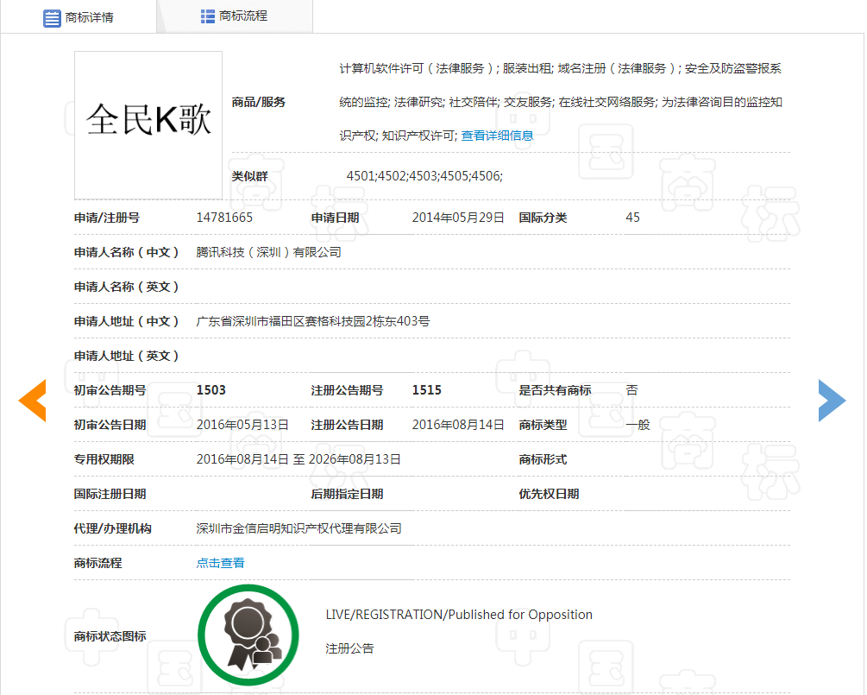The image size is (867, 695).
Task: Click preliminary announcement issue 1503
Action: tap(211, 390)
